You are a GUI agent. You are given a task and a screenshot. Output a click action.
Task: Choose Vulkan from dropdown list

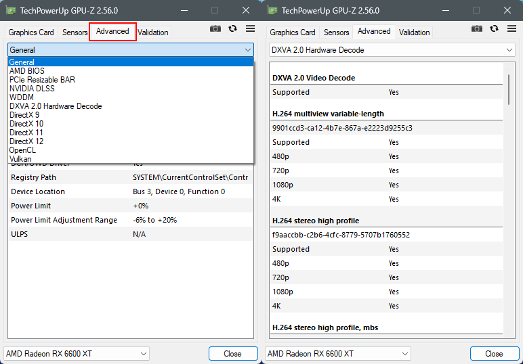[131, 159]
